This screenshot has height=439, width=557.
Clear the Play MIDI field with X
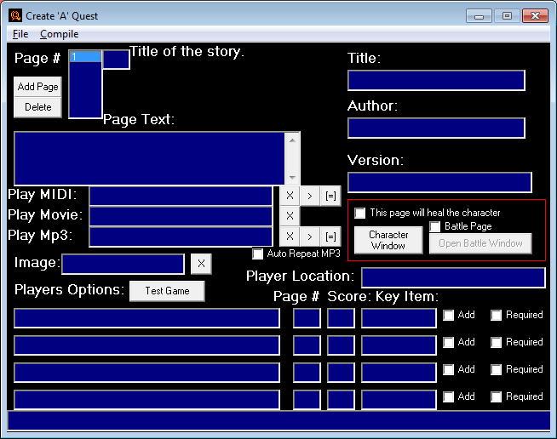click(290, 196)
